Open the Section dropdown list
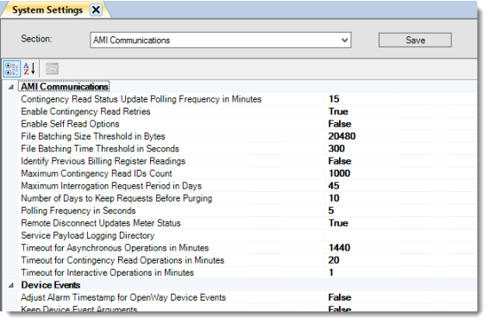 click(344, 40)
